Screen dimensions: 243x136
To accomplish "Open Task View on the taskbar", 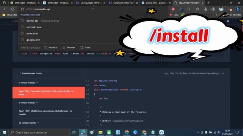I will [74, 132].
